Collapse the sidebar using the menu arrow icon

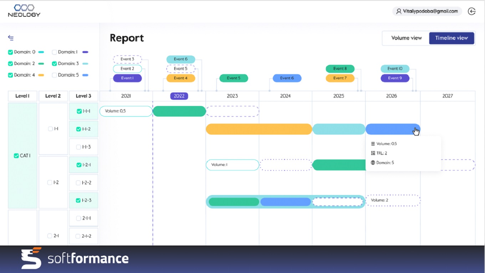point(11,38)
